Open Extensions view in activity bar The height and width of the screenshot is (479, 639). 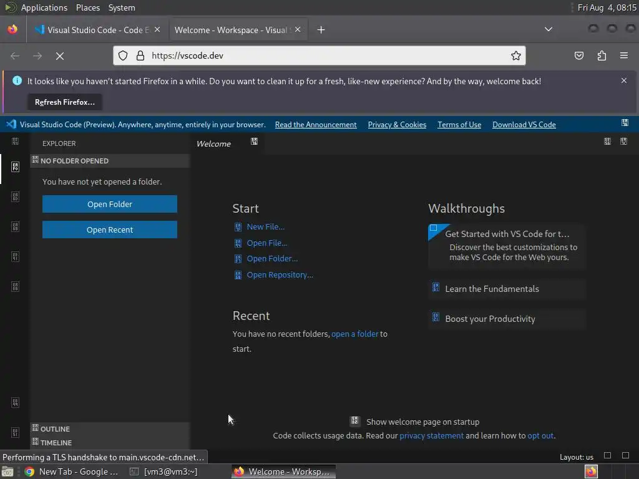15,286
